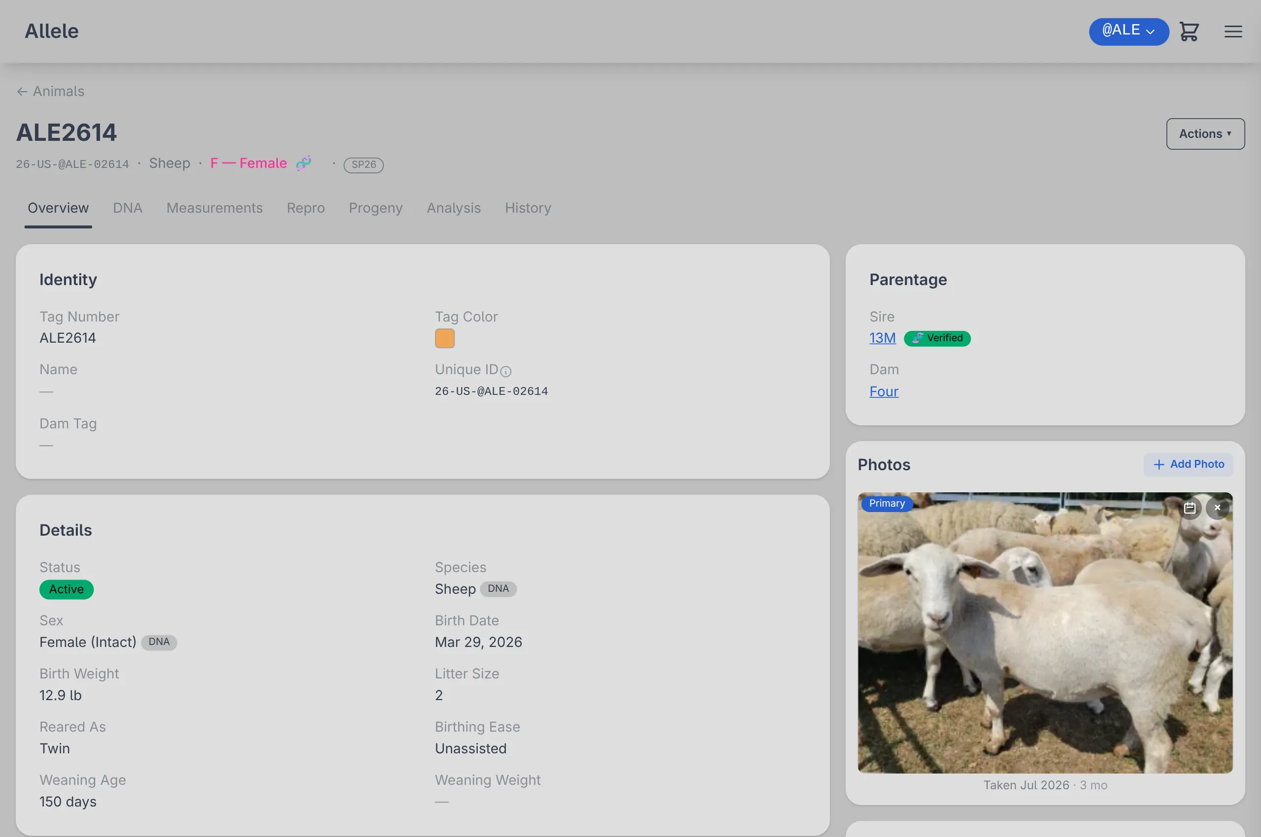The image size is (1261, 837).
Task: Open the shopping cart icon
Action: point(1189,32)
